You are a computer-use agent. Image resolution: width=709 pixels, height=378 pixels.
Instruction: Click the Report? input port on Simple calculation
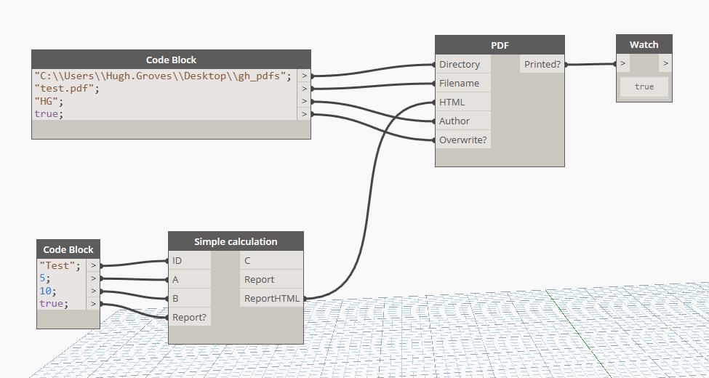[190, 318]
